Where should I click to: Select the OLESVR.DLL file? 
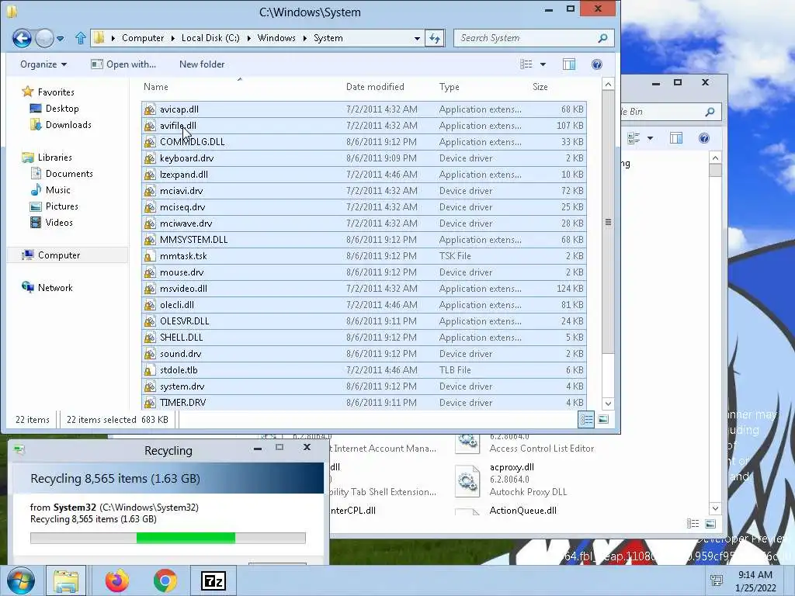point(364,321)
